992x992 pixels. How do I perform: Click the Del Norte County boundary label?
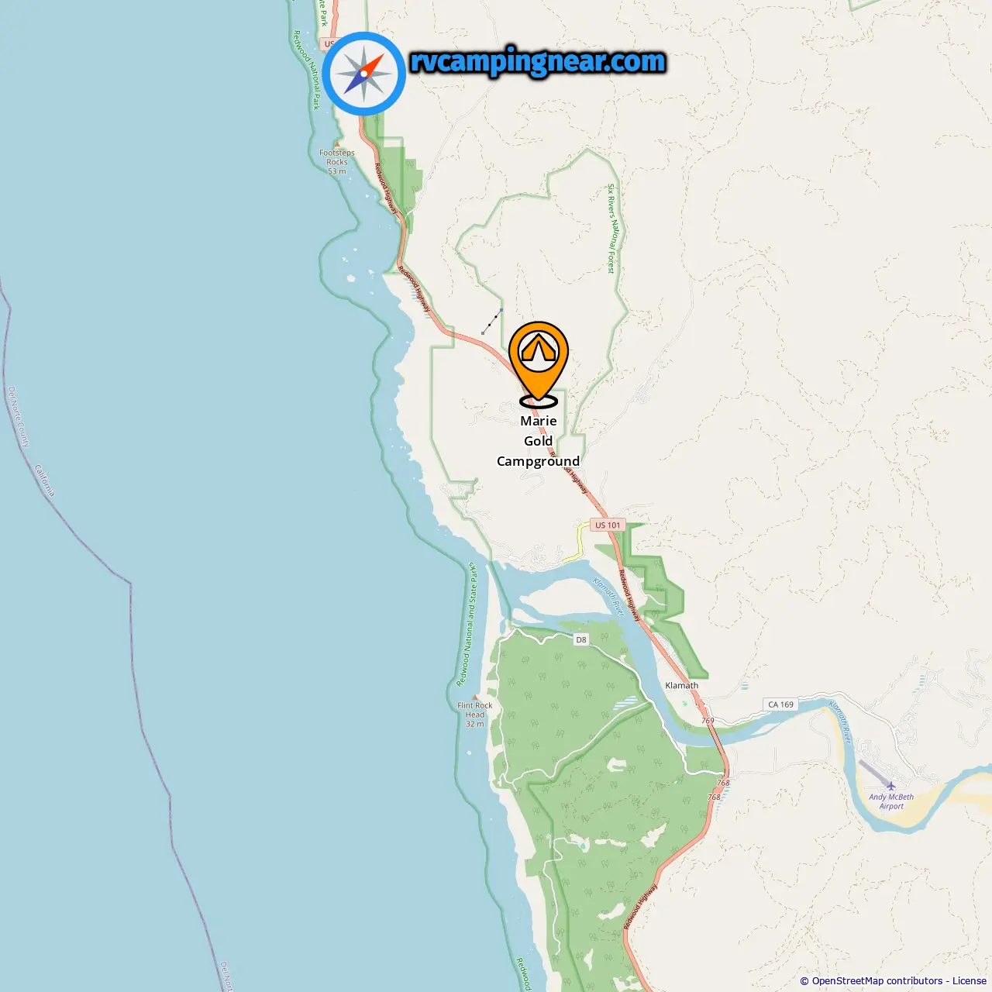(19, 416)
